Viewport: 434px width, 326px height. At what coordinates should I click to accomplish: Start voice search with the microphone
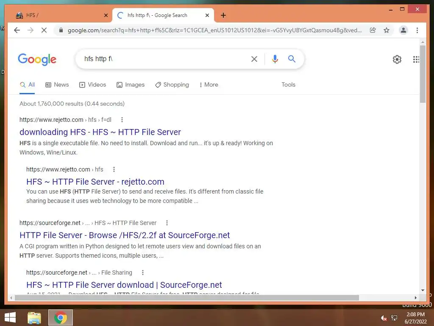pos(275,59)
